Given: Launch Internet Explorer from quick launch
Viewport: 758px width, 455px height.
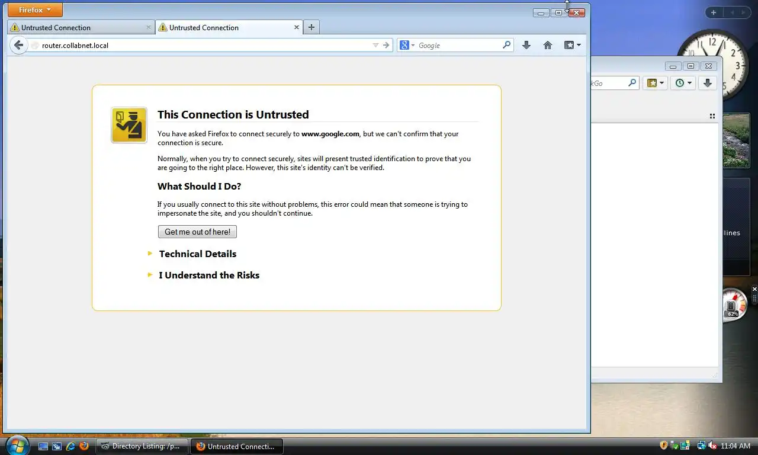Looking at the screenshot, I should pos(70,446).
